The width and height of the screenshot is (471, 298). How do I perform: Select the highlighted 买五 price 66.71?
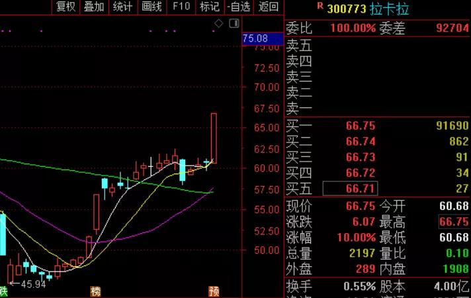click(x=350, y=189)
